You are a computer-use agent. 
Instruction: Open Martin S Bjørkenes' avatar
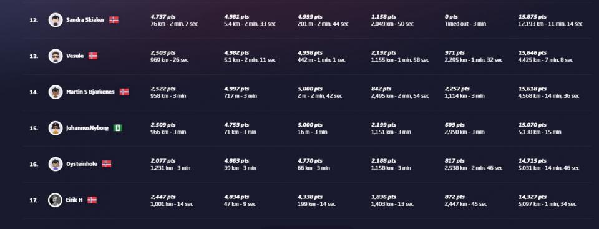(x=56, y=92)
